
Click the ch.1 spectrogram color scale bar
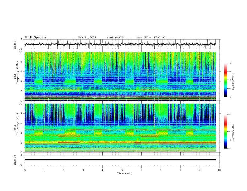pyautogui.click(x=225, y=80)
